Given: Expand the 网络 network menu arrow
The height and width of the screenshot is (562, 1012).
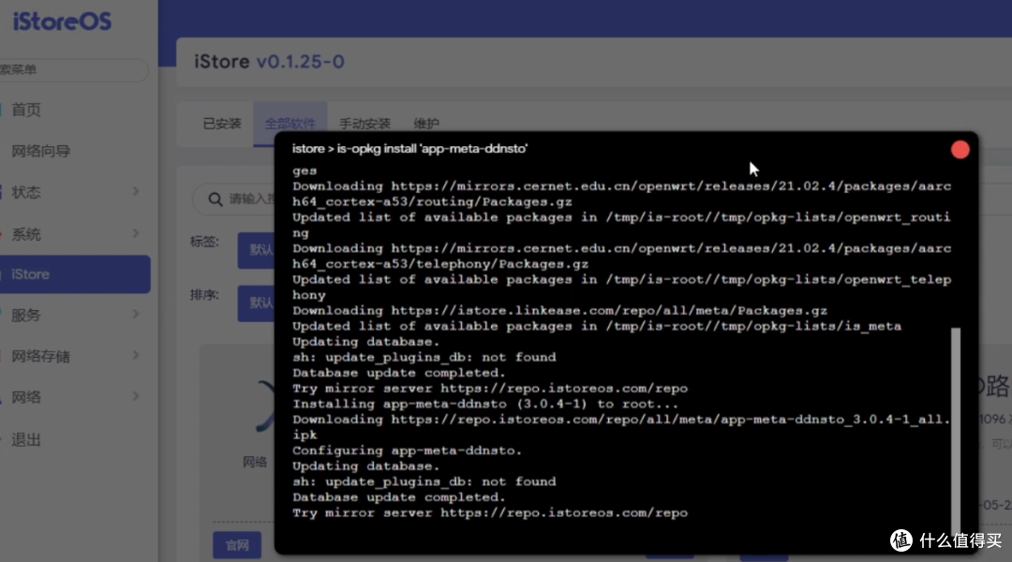Looking at the screenshot, I should point(136,397).
